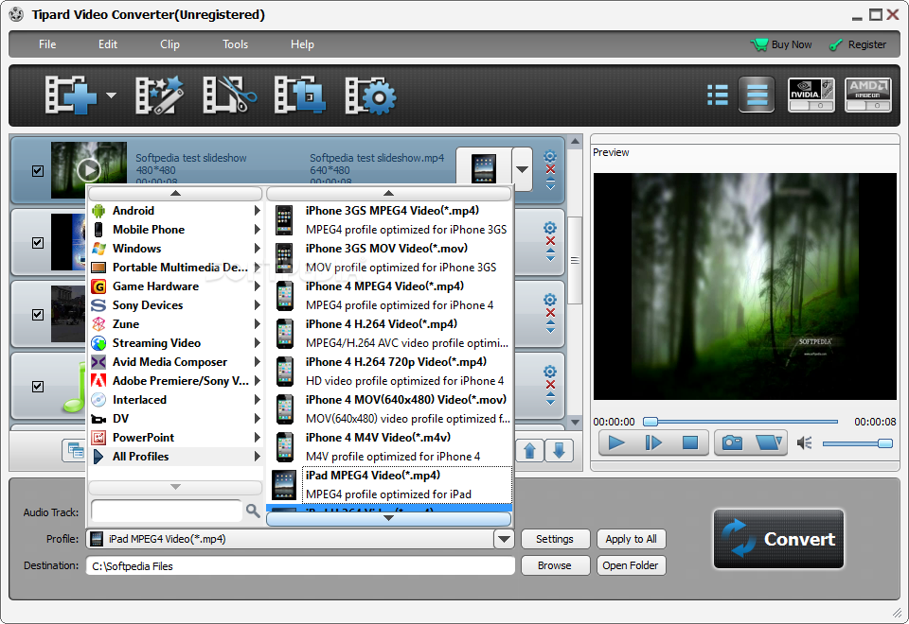Click the preview seek slider handle

tap(651, 422)
